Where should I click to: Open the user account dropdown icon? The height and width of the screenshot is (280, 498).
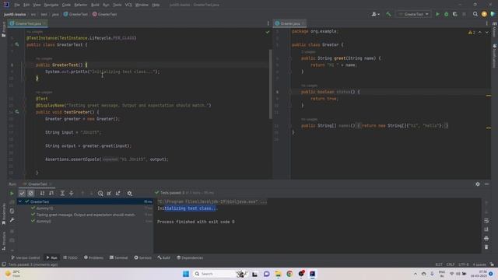[375, 14]
